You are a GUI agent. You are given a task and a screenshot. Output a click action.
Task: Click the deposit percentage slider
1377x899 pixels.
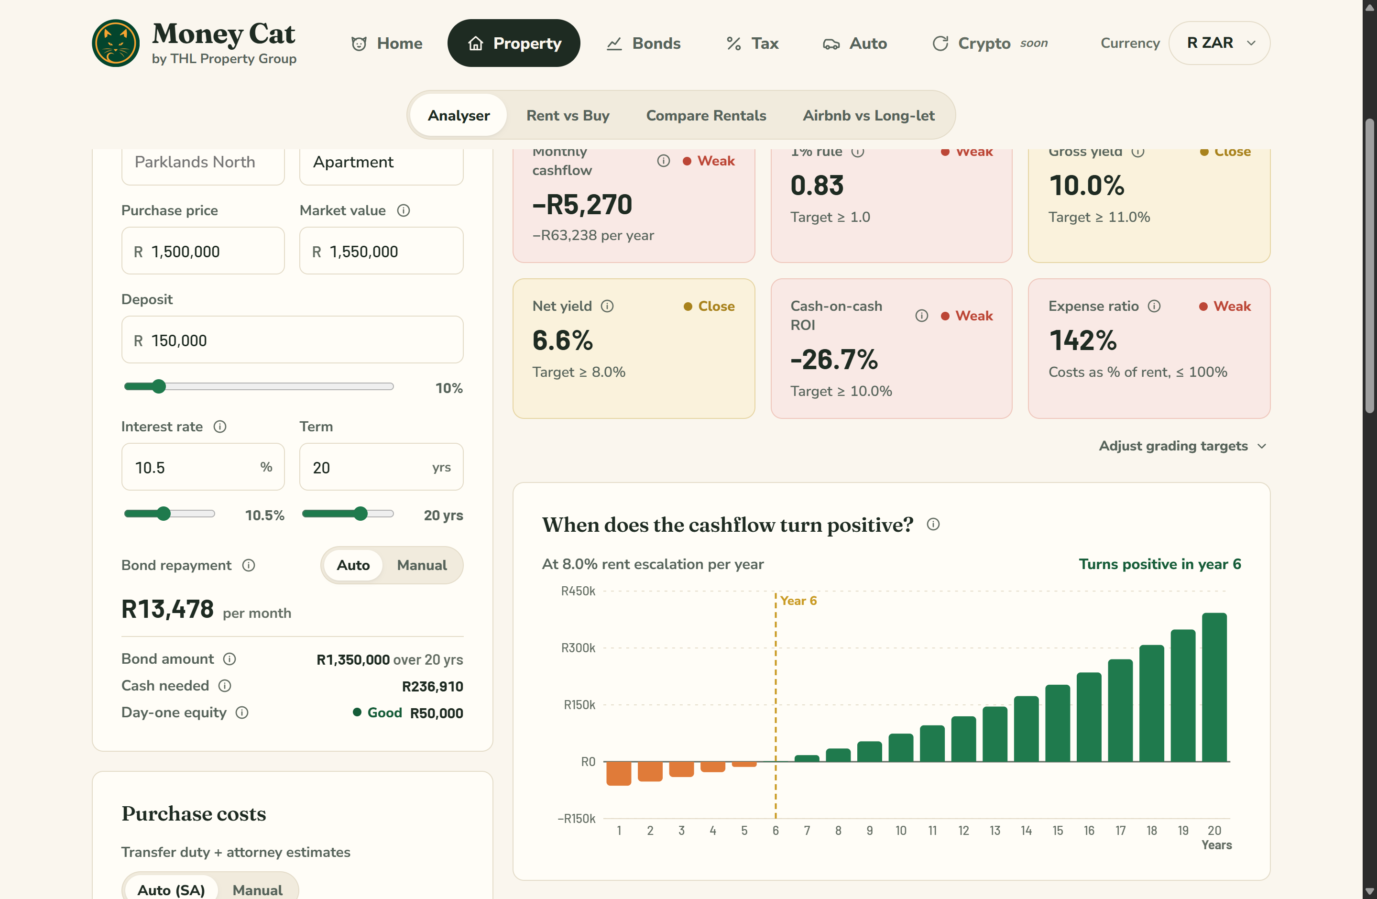(x=259, y=386)
